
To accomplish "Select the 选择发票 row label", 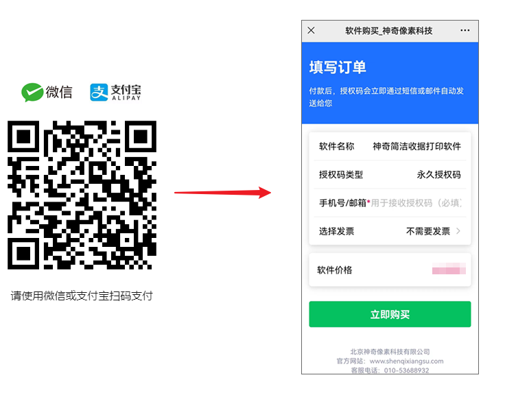I will click(x=336, y=231).
